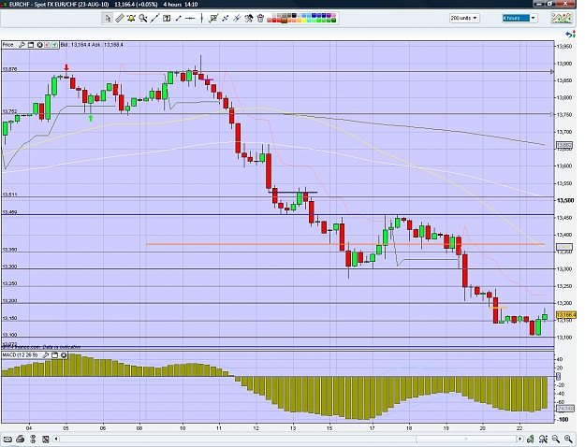Click the blue undo arrow at top right
This screenshot has width=585, height=447.
coord(570,35)
